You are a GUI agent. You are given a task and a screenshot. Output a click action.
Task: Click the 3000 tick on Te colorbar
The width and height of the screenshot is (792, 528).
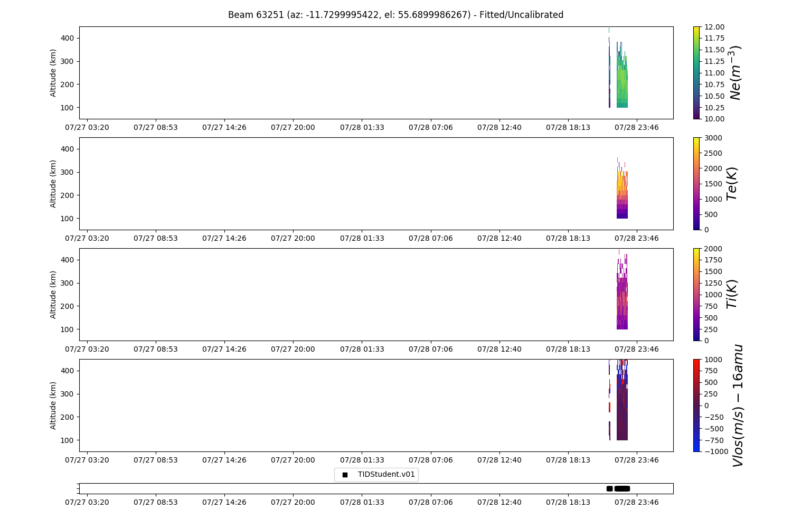click(x=711, y=138)
